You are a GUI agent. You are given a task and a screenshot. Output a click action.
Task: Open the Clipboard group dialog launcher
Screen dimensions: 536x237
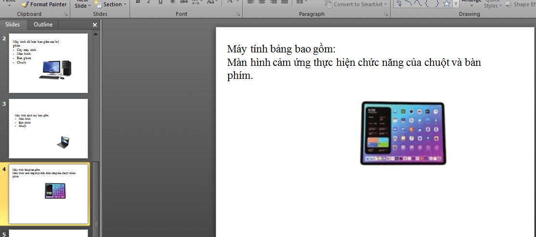(x=65, y=14)
